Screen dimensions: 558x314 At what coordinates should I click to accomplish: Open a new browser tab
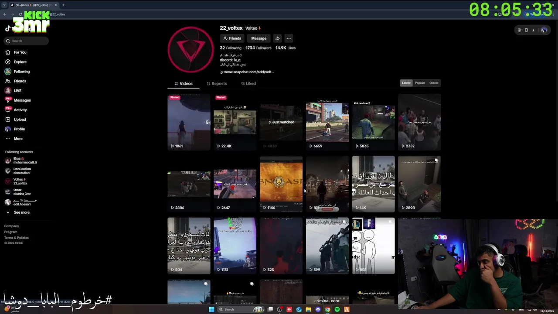point(63,5)
